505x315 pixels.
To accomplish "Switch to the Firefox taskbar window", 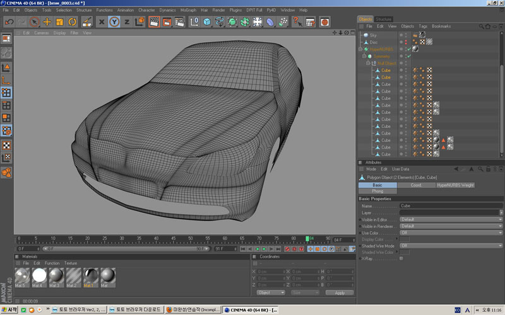I will (x=193, y=310).
